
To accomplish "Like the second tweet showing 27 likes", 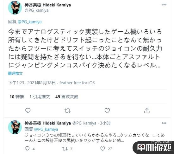I will click(103, 149).
